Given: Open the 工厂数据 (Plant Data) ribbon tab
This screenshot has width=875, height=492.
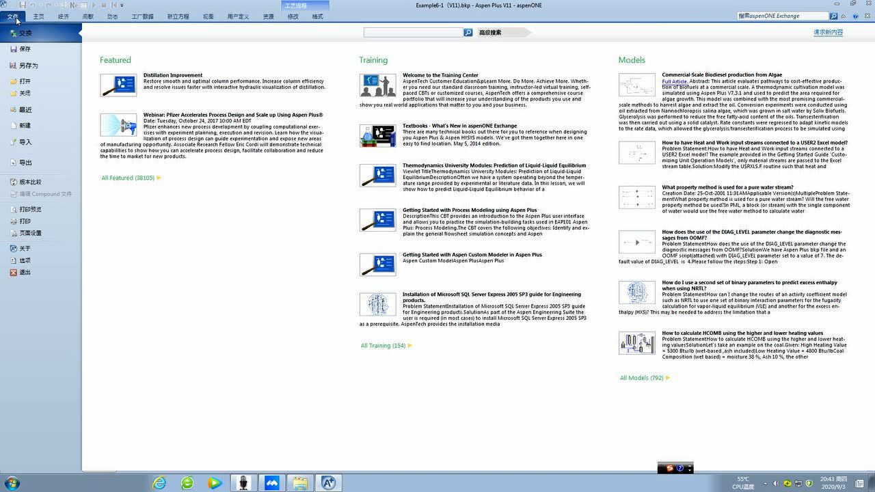Looking at the screenshot, I should click(142, 16).
